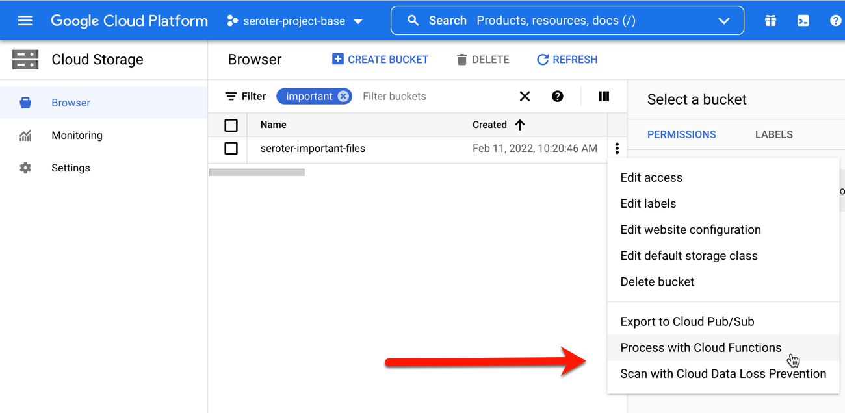845x413 pixels.
Task: Switch to the Labels tab
Action: click(x=773, y=134)
